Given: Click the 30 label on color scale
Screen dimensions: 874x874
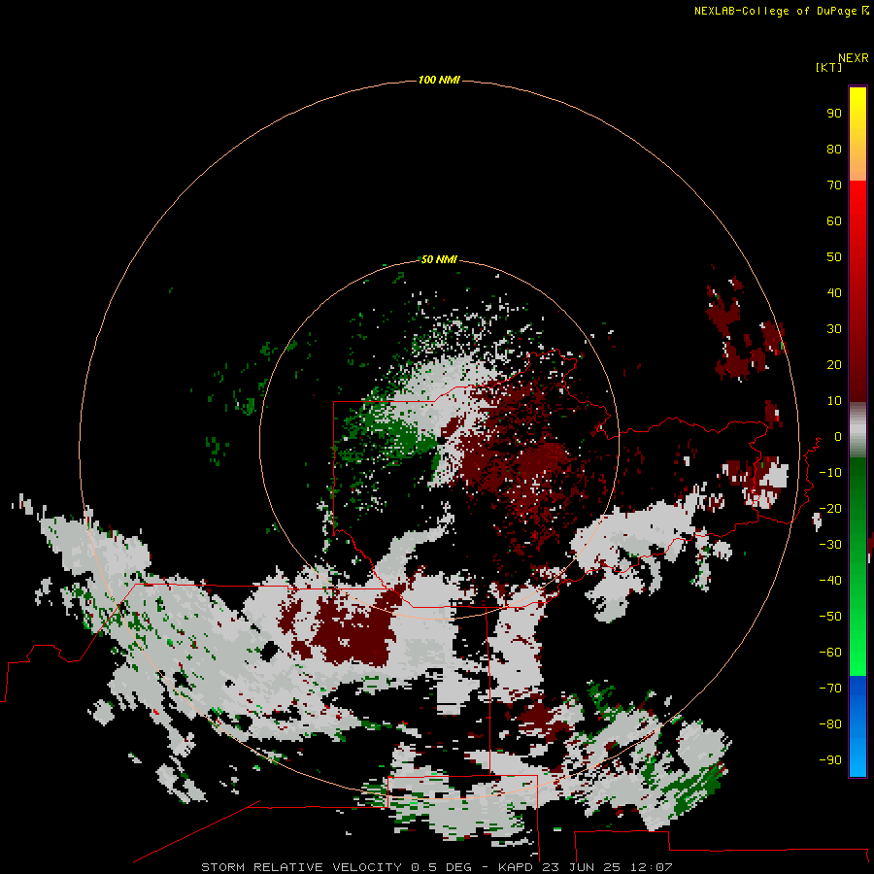Looking at the screenshot, I should (x=834, y=329).
